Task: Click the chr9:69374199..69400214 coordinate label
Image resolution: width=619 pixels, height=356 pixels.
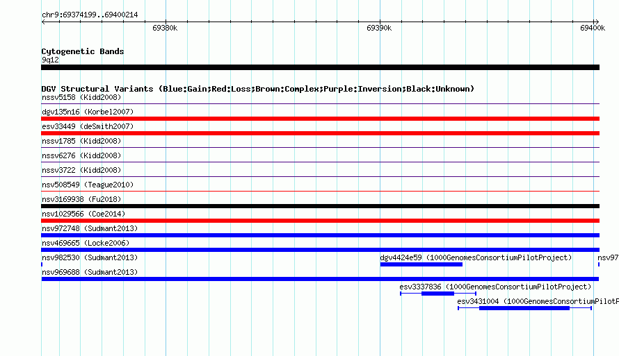Action: pyautogui.click(x=90, y=15)
